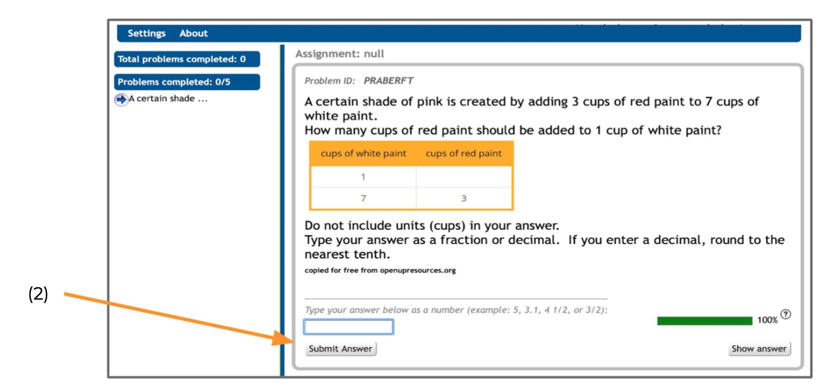
Task: Click the empty red paint table cell
Action: tap(463, 177)
